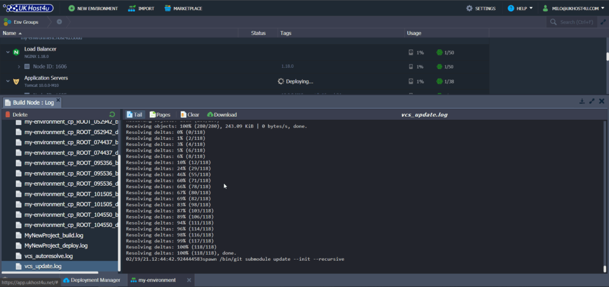Switch log view to Tail

(134, 115)
